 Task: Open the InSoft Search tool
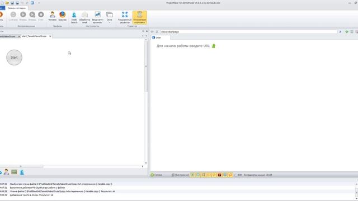coord(74,17)
